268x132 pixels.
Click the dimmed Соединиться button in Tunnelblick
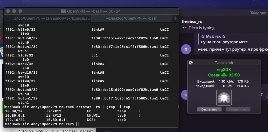click(x=238, y=110)
